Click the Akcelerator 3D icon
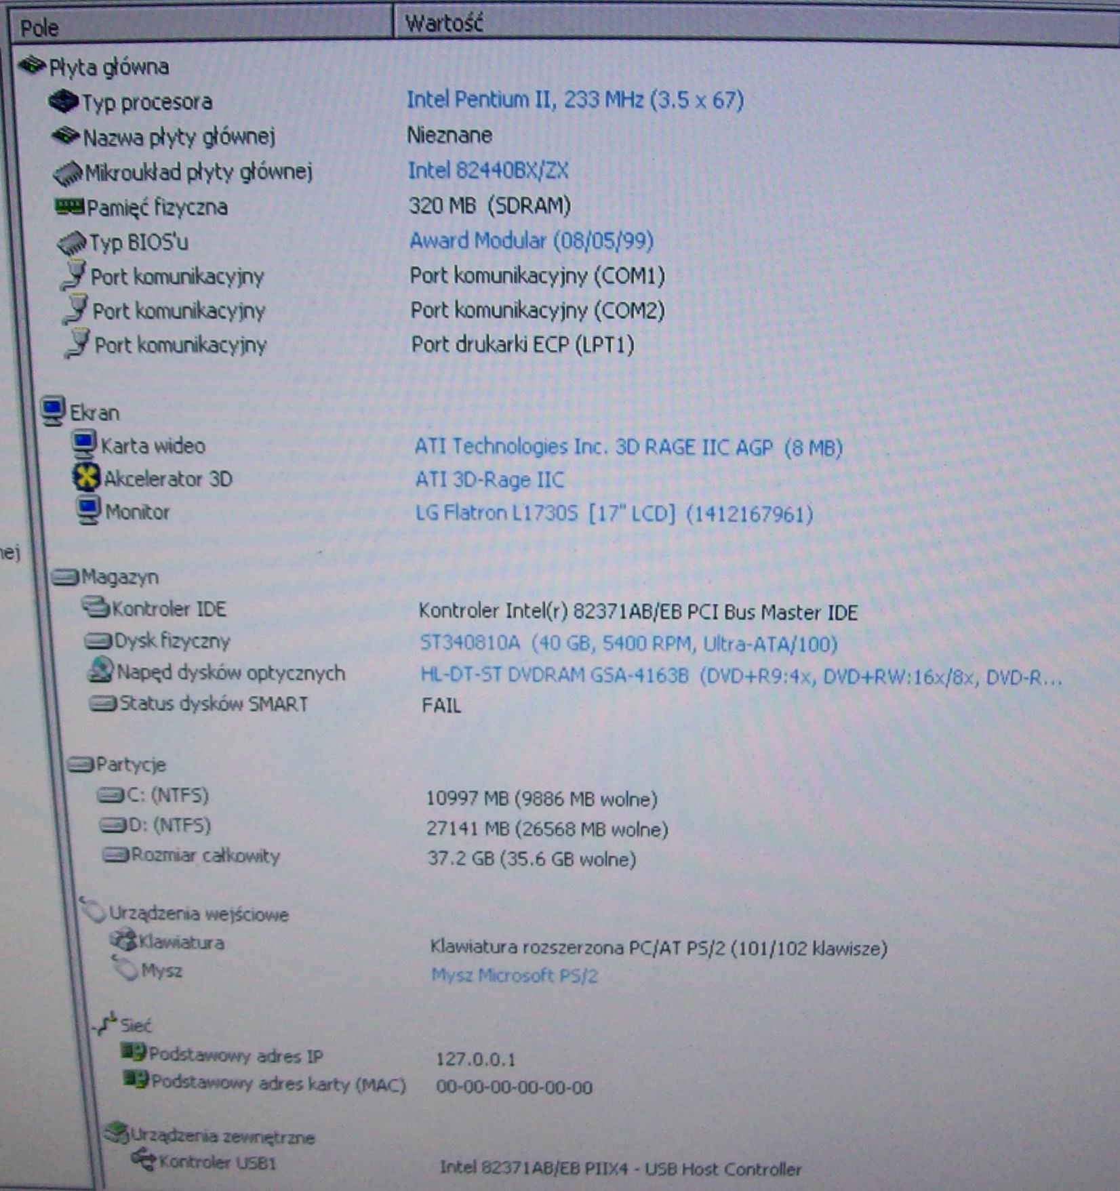 86,478
